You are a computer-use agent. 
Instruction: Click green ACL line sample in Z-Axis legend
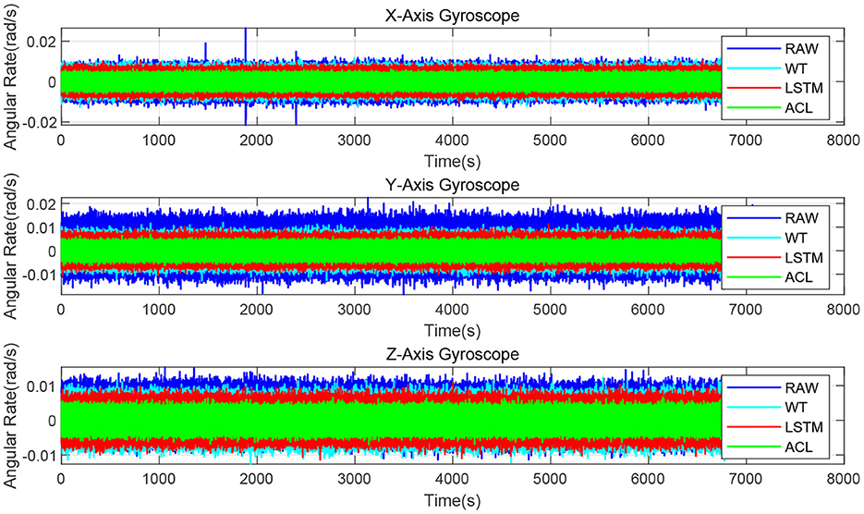[x=753, y=447]
